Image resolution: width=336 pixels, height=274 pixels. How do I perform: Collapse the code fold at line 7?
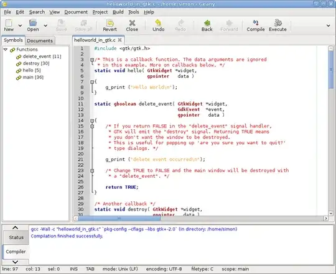(x=92, y=82)
